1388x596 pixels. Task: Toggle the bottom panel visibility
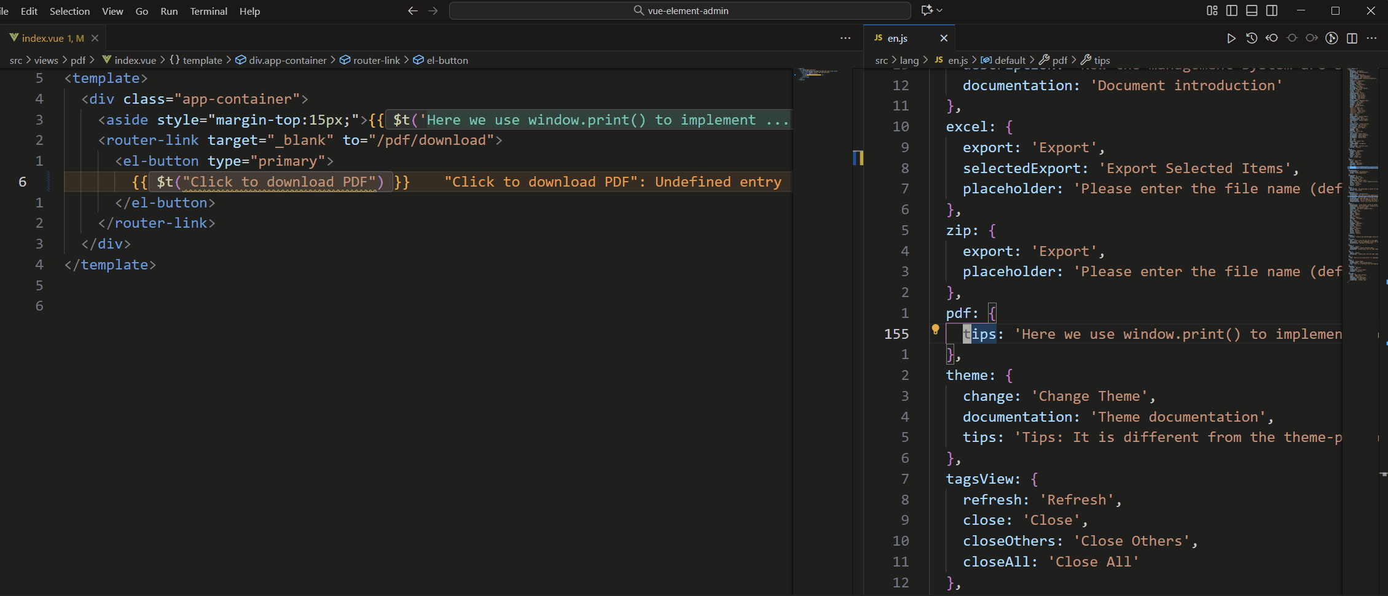[x=1252, y=10]
